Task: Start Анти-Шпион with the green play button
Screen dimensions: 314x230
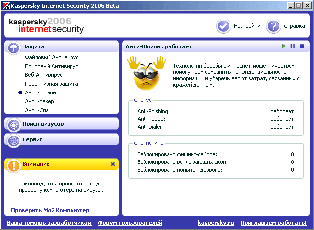Action: (284, 46)
